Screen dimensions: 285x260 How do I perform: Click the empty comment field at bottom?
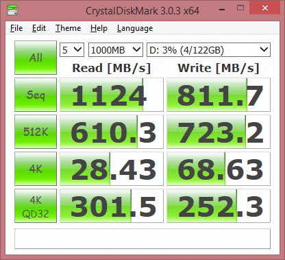(x=142, y=239)
